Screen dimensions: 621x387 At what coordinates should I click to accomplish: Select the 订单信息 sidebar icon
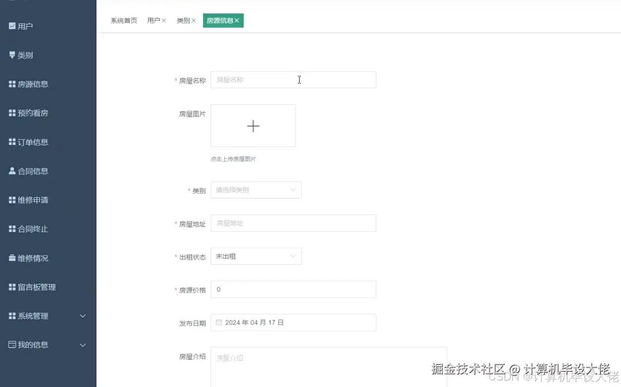point(11,142)
